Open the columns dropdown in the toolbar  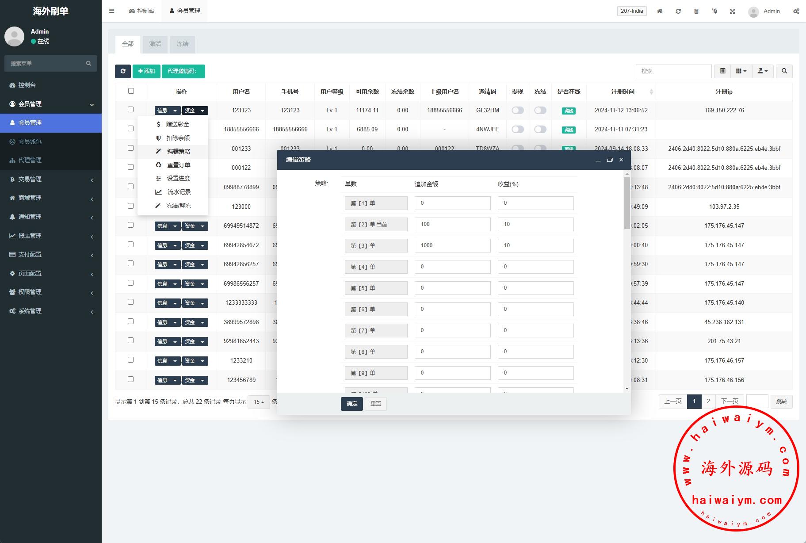741,71
